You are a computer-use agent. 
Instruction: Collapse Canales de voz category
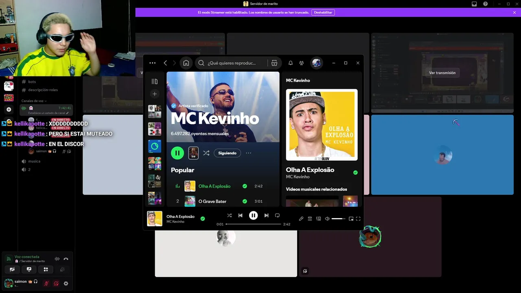[34, 101]
